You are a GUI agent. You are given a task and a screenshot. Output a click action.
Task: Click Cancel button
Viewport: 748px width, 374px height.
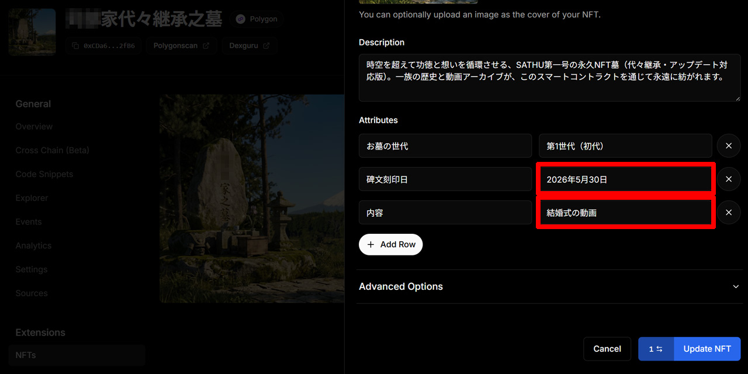pyautogui.click(x=607, y=349)
